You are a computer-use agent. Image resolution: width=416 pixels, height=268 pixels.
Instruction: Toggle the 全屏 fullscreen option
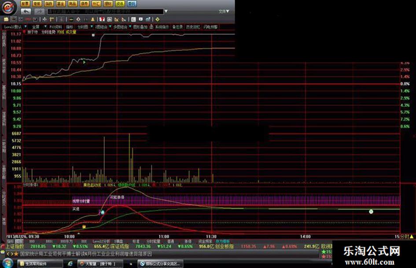tap(36, 27)
